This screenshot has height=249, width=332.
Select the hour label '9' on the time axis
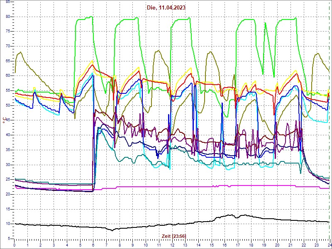[133, 245]
